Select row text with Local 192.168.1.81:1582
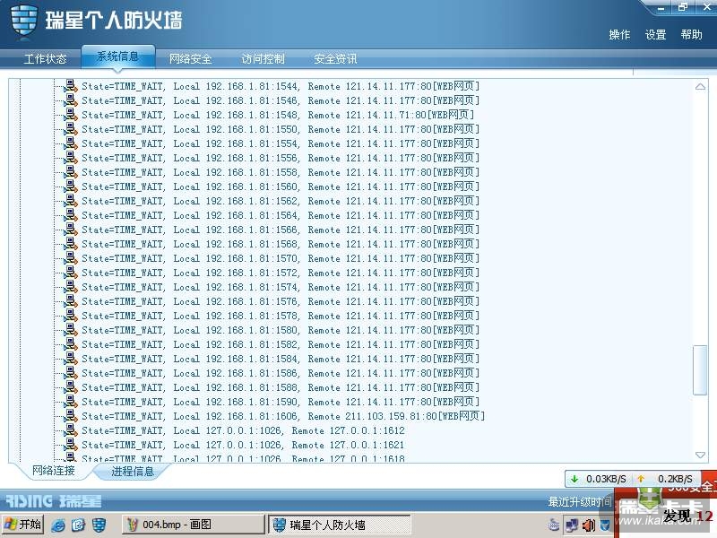The width and height of the screenshot is (717, 538). click(x=281, y=344)
